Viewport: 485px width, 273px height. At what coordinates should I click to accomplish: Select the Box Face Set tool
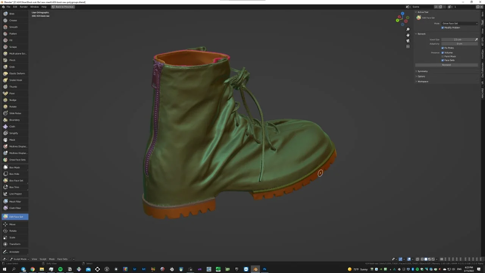coord(15,180)
